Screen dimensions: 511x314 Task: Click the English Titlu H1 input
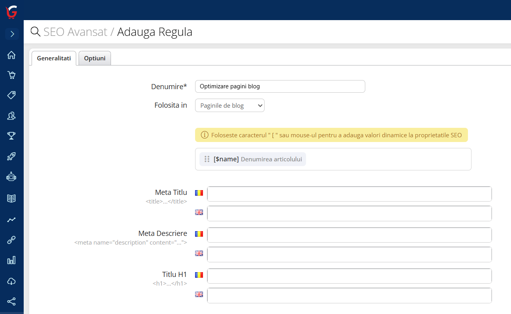(349, 295)
